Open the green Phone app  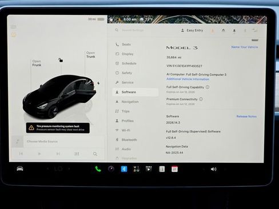[x=98, y=169]
